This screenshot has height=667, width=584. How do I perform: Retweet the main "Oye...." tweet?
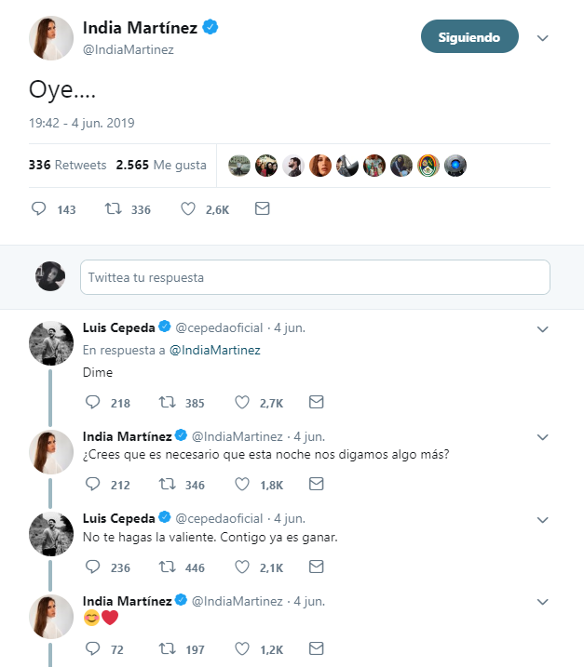coord(113,209)
